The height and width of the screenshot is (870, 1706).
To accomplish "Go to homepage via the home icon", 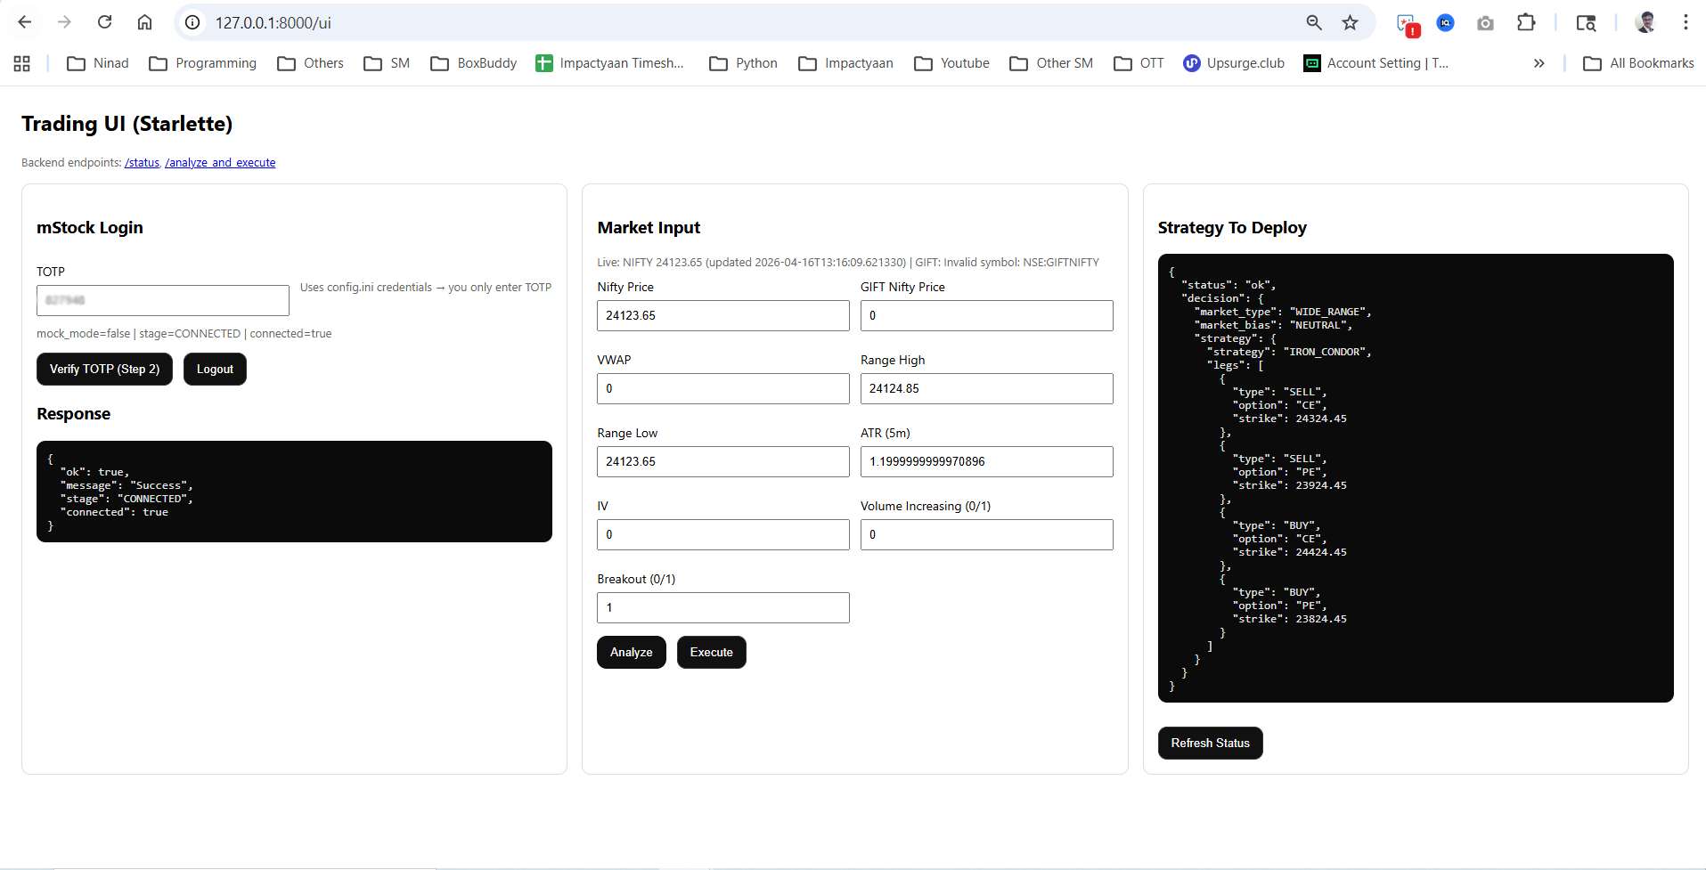I will tap(144, 22).
